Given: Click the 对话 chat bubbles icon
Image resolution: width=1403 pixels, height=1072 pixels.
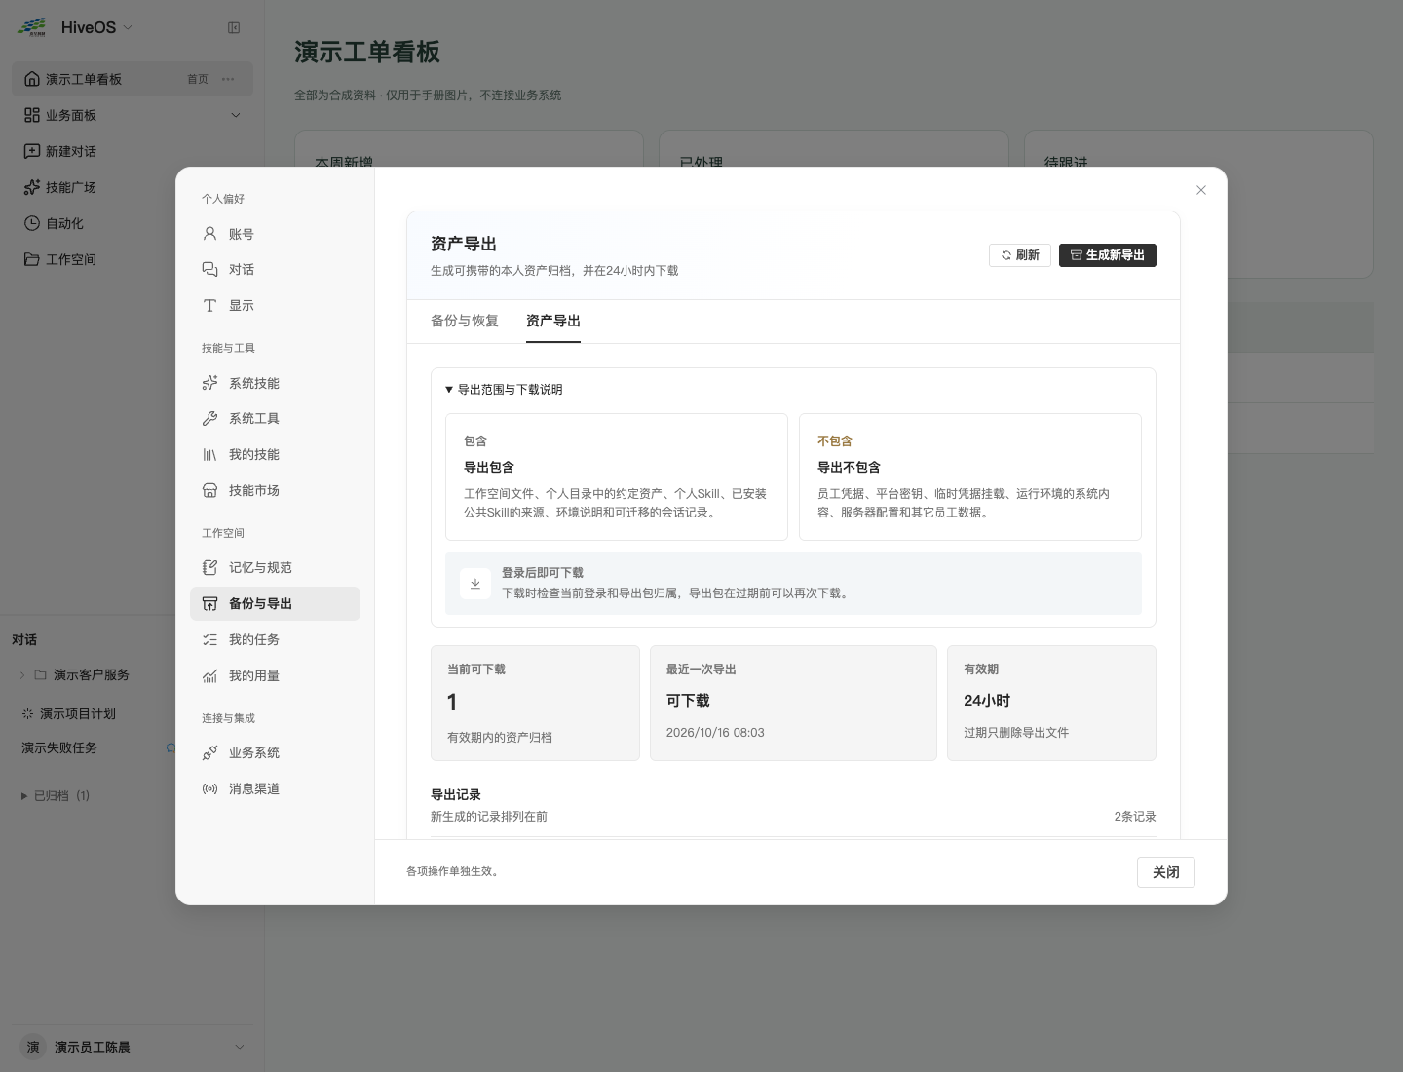Looking at the screenshot, I should click(209, 270).
